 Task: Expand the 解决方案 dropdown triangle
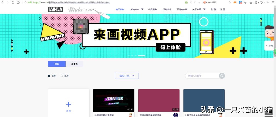pyautogui.click(x=142, y=9)
